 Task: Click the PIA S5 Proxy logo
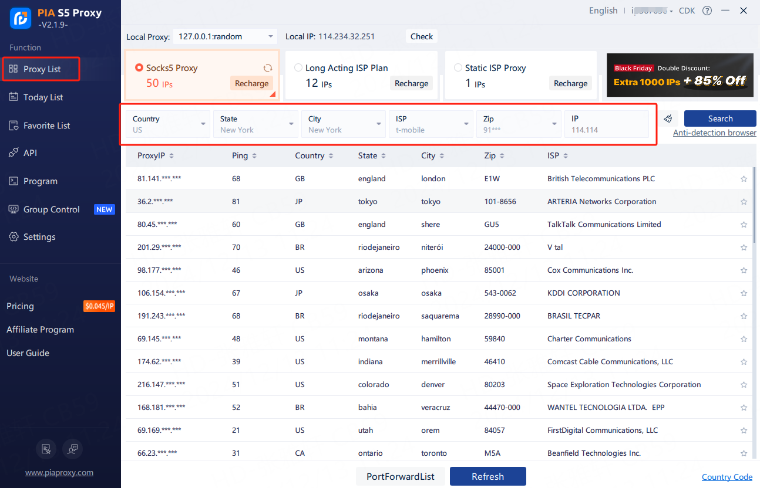[21, 18]
